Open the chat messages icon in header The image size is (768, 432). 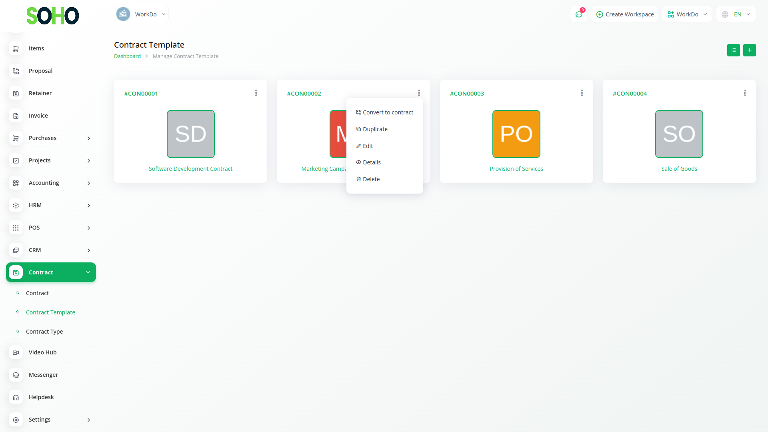click(x=578, y=14)
